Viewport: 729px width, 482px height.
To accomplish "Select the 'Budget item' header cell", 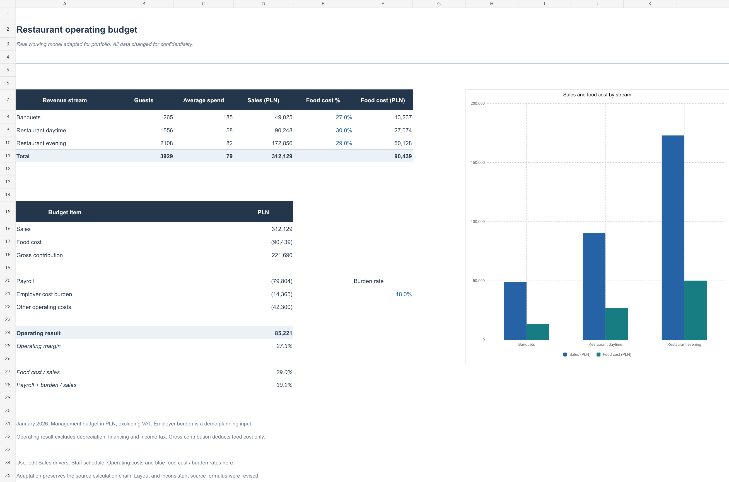I will pos(65,212).
